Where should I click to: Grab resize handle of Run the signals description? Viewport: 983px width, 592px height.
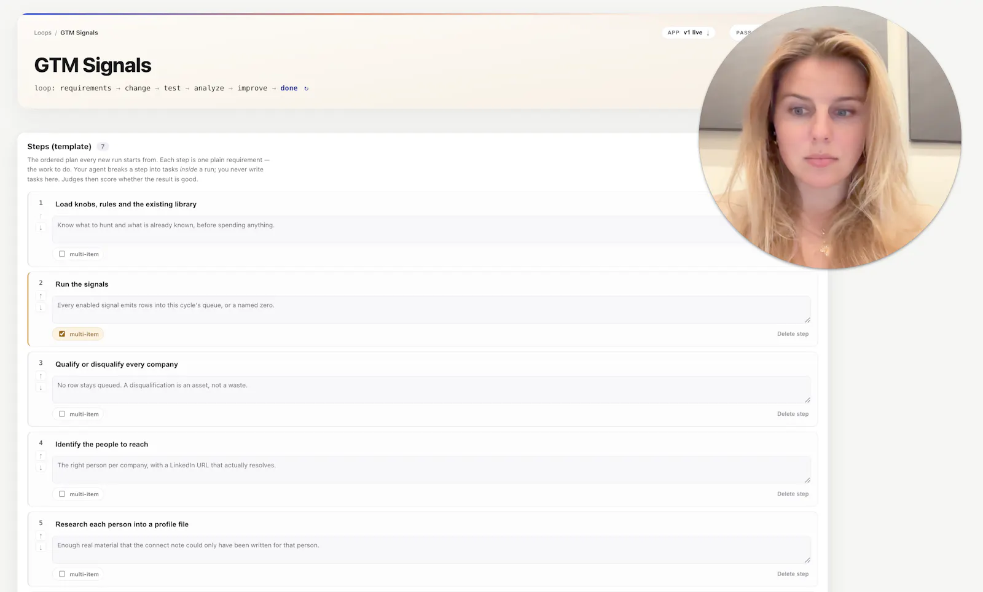pos(807,320)
